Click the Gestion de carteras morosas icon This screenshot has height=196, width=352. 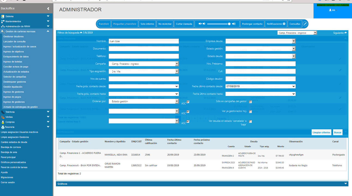[x=3, y=31]
